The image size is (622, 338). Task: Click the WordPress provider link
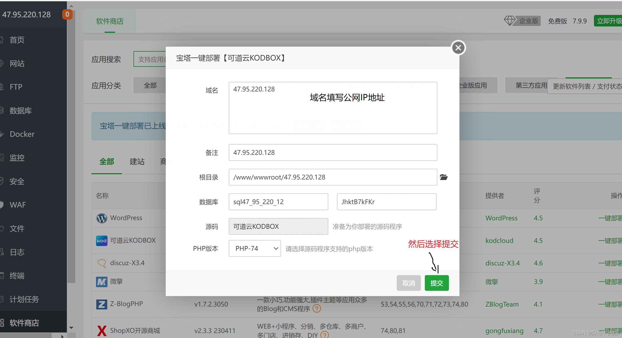(501, 218)
